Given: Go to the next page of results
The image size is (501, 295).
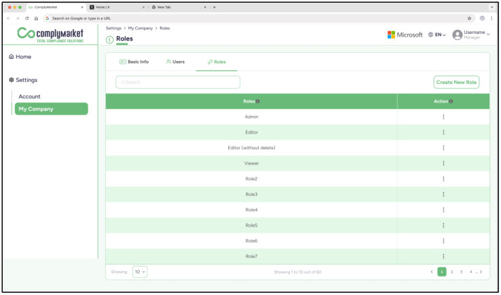Looking at the screenshot, I should [x=481, y=272].
